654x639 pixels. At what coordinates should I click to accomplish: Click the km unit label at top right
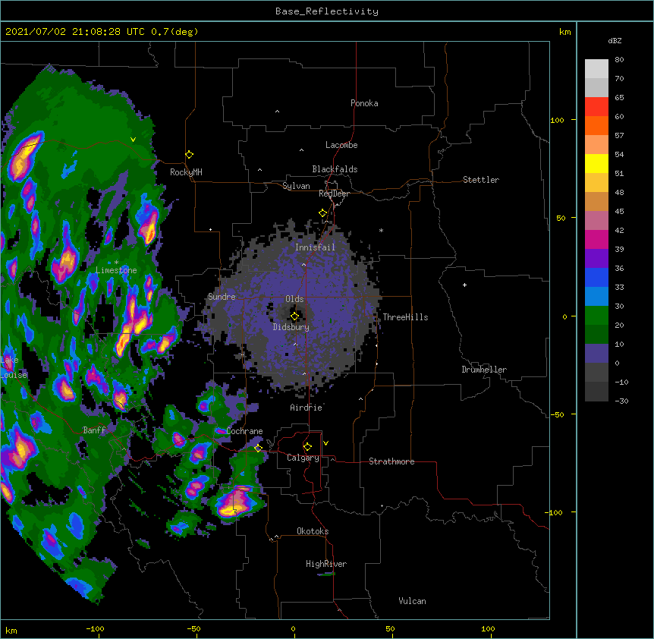[x=565, y=32]
